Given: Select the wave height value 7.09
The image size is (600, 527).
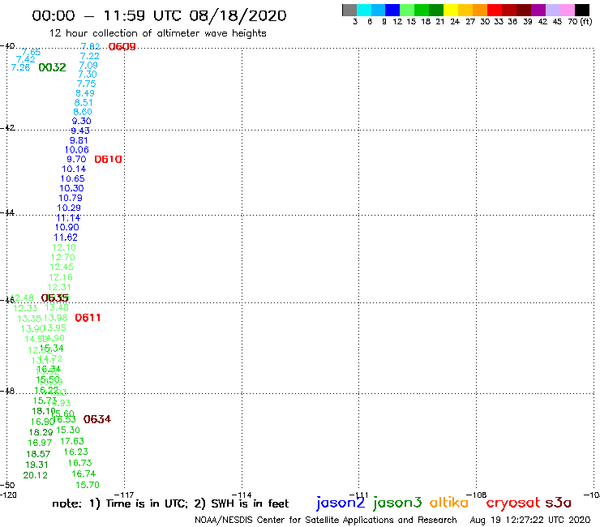Looking at the screenshot, I should click(88, 65).
